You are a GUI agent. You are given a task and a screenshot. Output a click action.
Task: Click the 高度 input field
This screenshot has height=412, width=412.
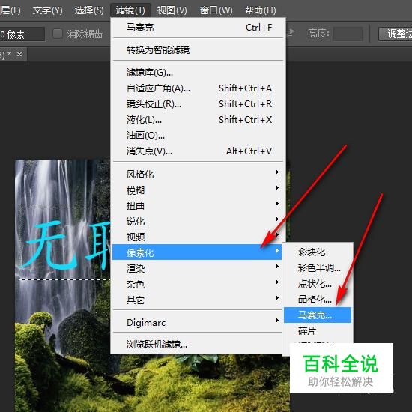[348, 34]
